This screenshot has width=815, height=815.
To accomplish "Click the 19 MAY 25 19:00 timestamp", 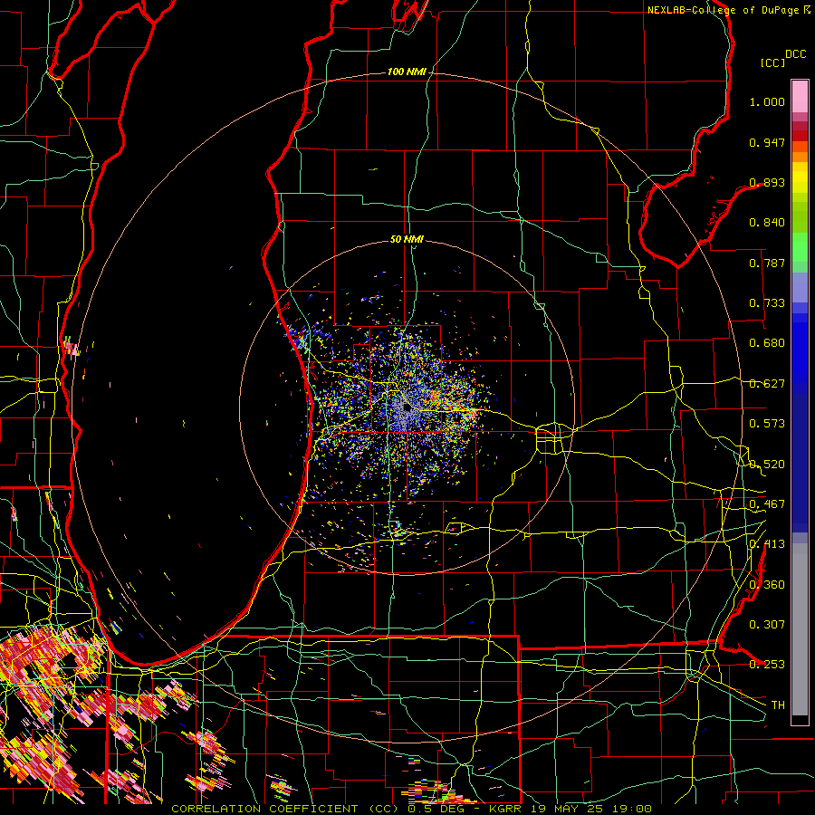I will [590, 809].
